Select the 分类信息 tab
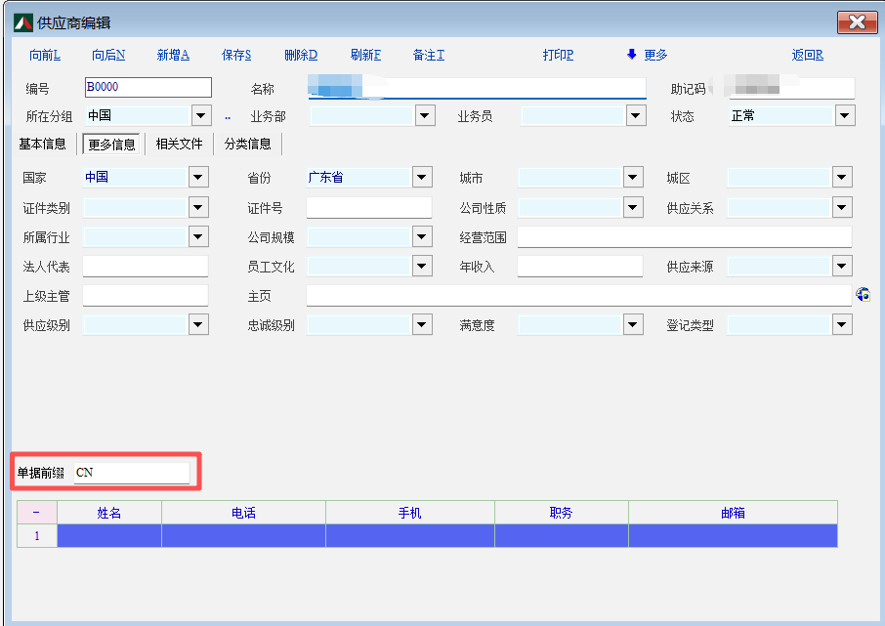 tap(247, 145)
